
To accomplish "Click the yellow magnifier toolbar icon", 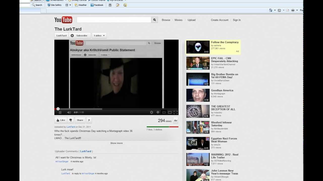I will pyautogui.click(x=125, y=5).
